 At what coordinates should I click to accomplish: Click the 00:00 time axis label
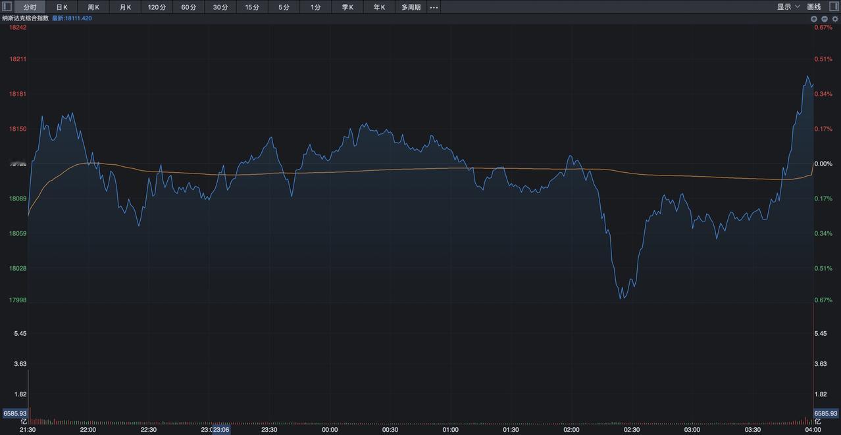point(330,430)
